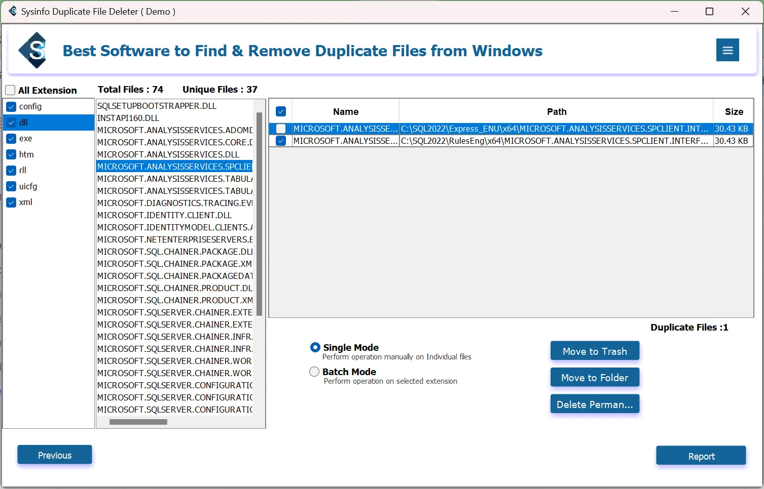
Task: Uncheck the xml extension checkbox
Action: (11, 202)
